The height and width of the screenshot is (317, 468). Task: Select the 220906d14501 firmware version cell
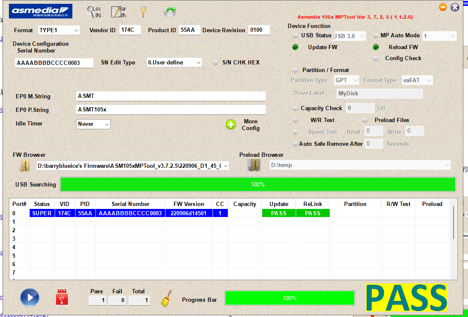pyautogui.click(x=189, y=213)
